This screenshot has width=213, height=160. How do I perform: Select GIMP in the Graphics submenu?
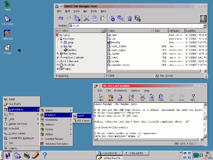point(82,116)
